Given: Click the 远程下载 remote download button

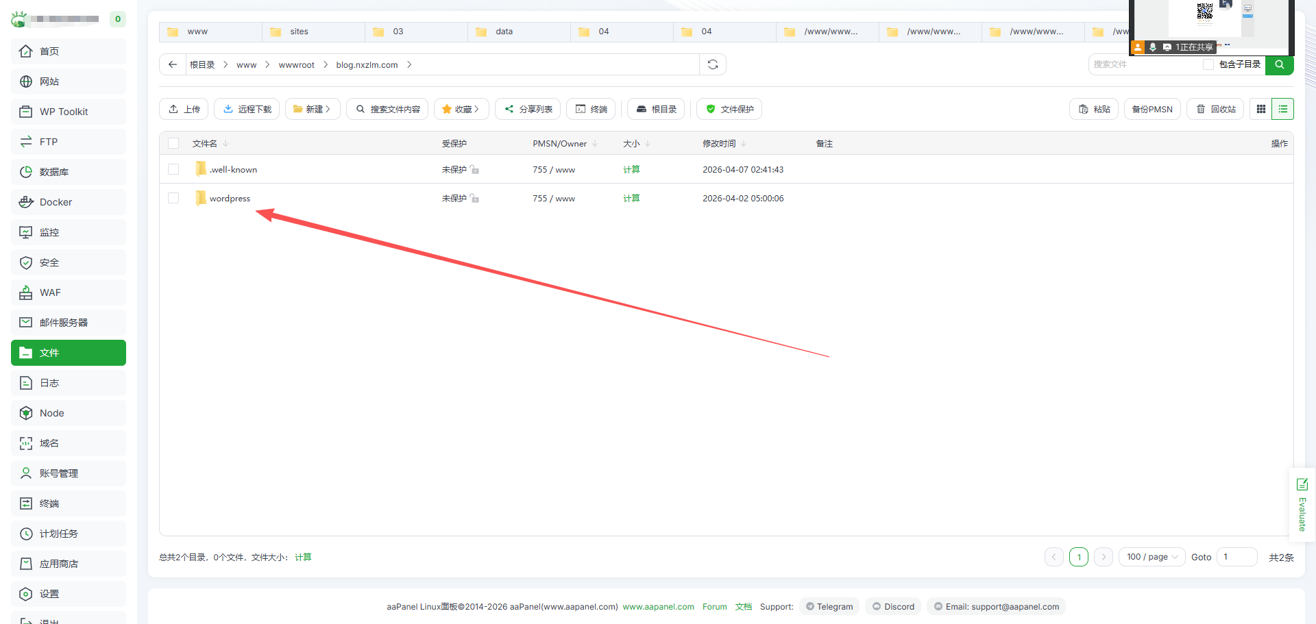Looking at the screenshot, I should click(247, 109).
